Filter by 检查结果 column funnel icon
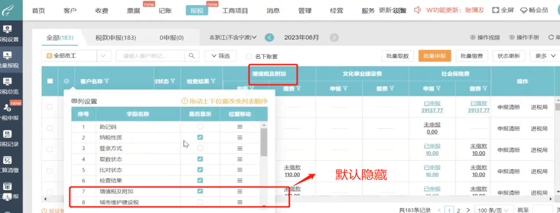Viewport: 560px width, 213px height. [213, 81]
